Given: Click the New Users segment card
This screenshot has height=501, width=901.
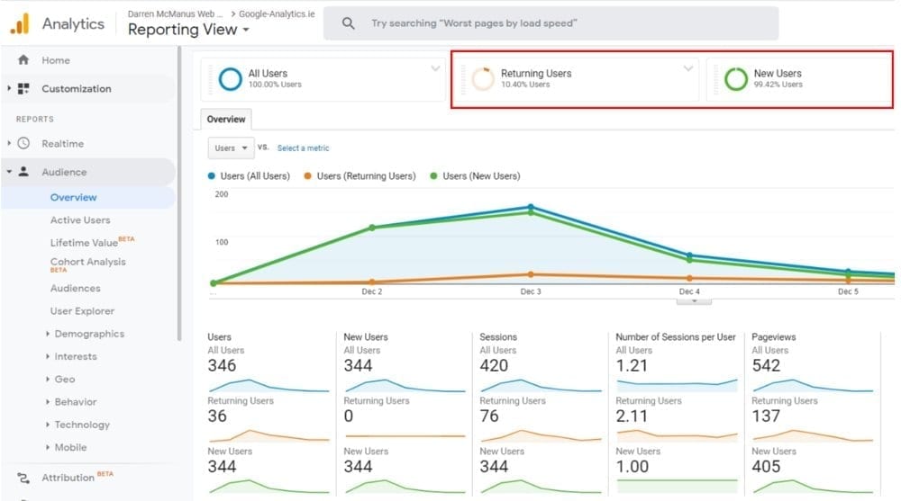Looking at the screenshot, I should click(x=799, y=79).
